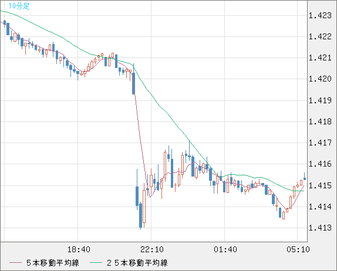Screen dimensions: 337x271
Task: Select the 1.421 price axis label
Action: pos(320,57)
